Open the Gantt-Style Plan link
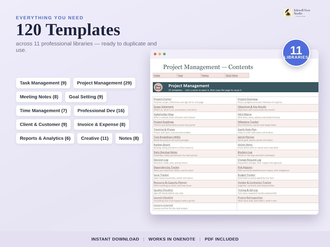 [247, 129]
